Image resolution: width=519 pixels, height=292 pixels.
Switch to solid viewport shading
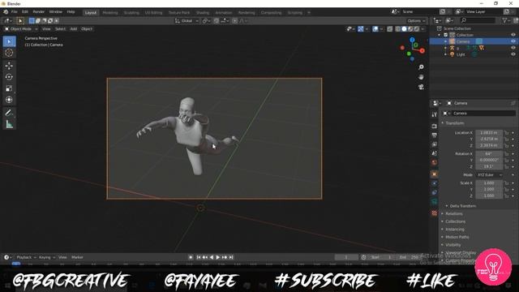404,29
